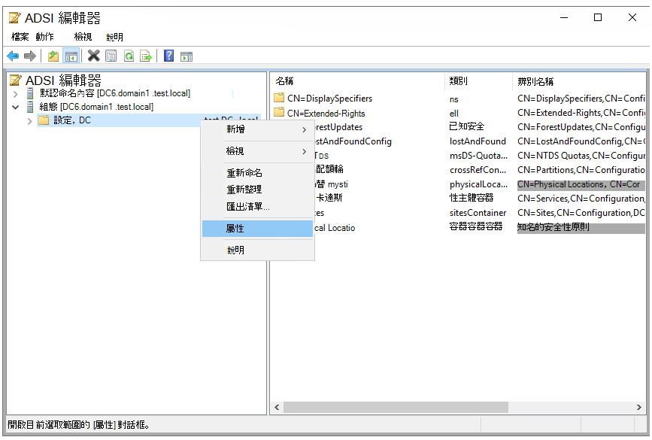Click the physicalLoca... class cell
The height and width of the screenshot is (440, 652).
point(478,184)
